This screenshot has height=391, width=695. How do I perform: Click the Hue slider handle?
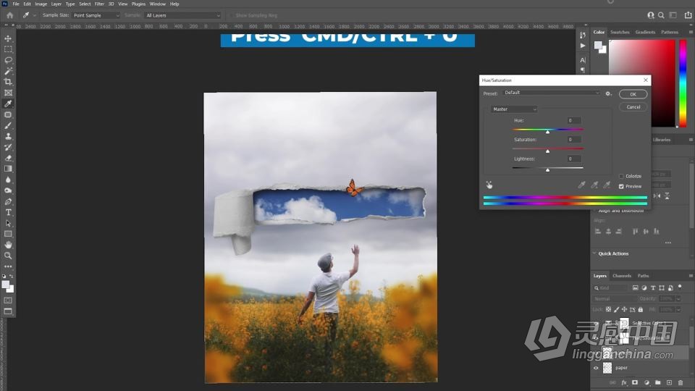pos(547,132)
